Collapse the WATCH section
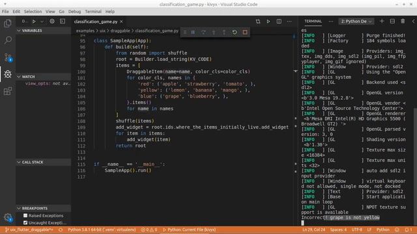The height and width of the screenshot is (234, 417). click(44, 77)
